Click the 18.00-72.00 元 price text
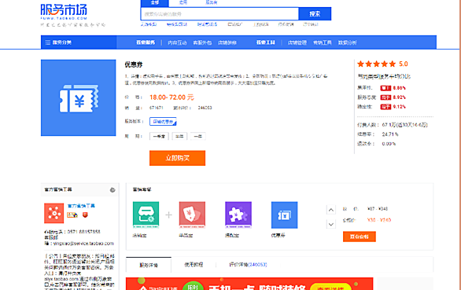 tap(171, 97)
